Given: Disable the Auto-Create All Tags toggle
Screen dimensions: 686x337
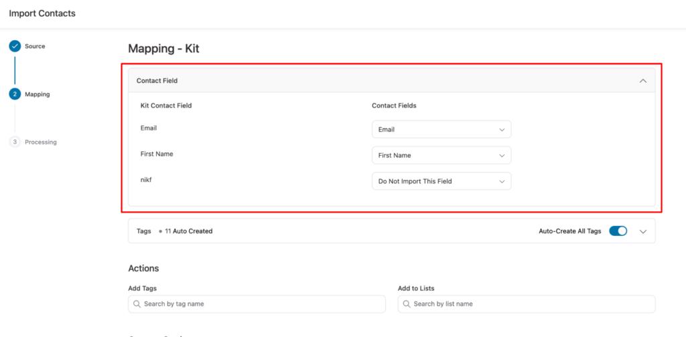Looking at the screenshot, I should click(618, 231).
